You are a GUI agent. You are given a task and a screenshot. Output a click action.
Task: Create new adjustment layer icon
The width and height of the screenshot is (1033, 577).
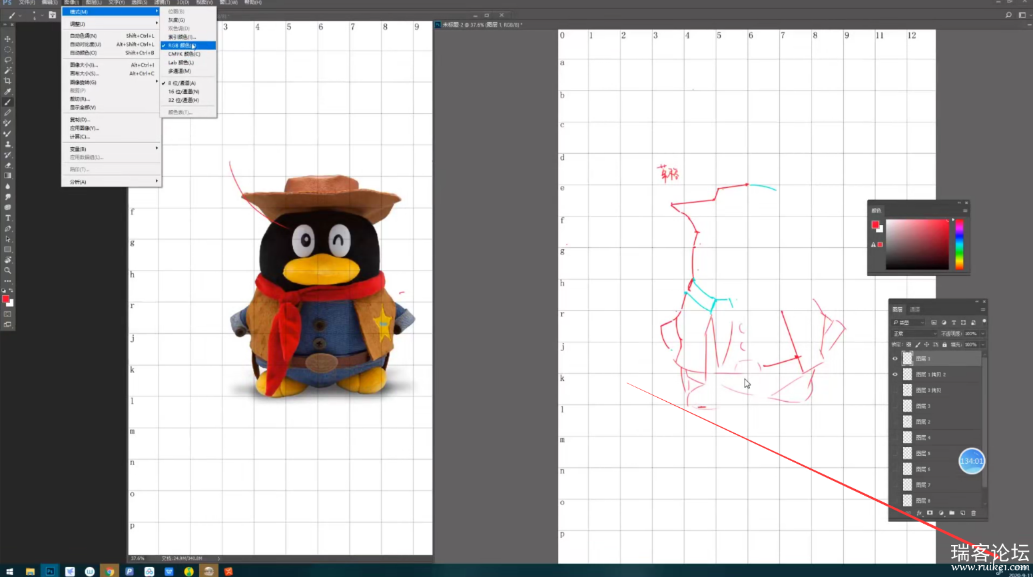click(x=940, y=513)
